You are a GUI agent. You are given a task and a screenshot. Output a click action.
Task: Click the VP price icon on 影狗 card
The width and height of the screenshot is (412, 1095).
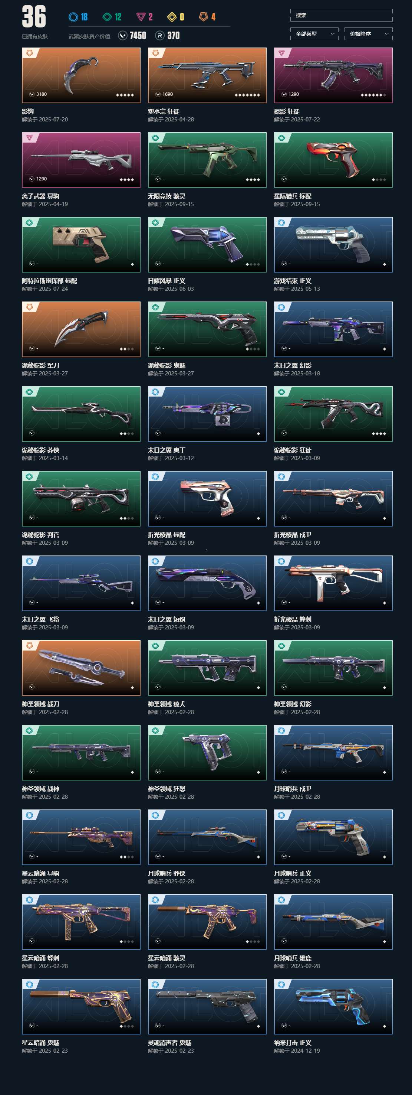[32, 94]
